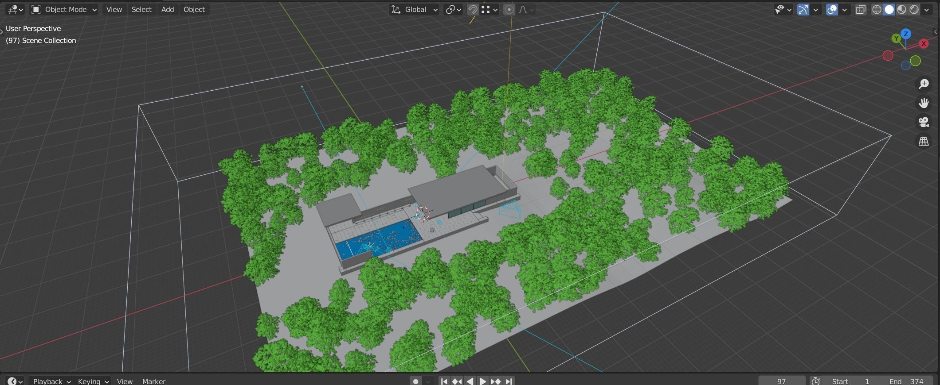Open the timeline editor type selector

[x=15, y=381]
